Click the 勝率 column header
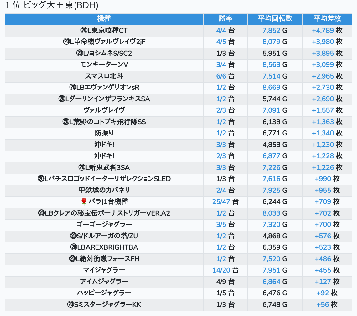This screenshot has width=357, height=316. point(225,18)
